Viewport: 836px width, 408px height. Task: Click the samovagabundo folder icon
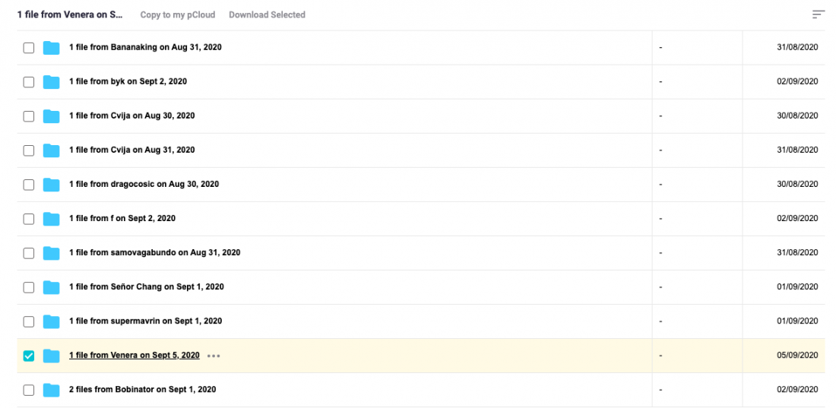51,253
